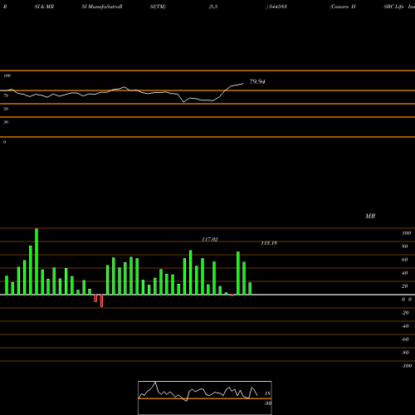Click the mini chart value 18
The width and height of the screenshot is (415, 415).
pyautogui.click(x=267, y=393)
